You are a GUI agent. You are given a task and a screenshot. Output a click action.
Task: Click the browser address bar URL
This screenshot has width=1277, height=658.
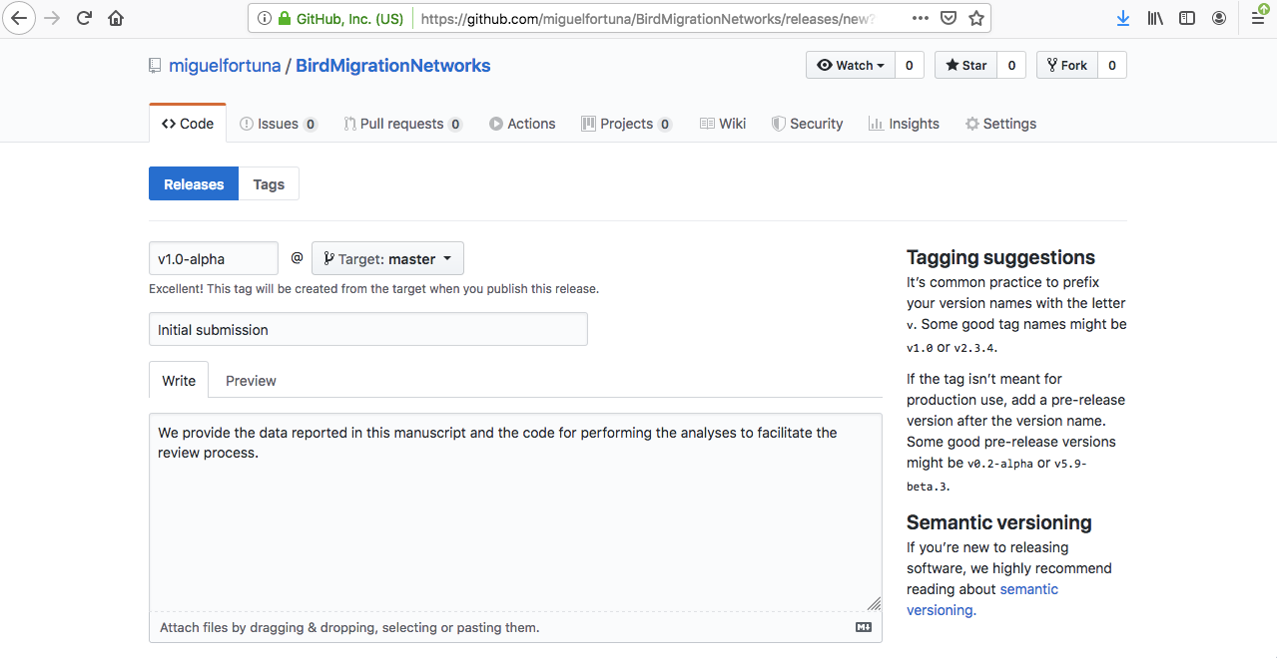pos(649,18)
